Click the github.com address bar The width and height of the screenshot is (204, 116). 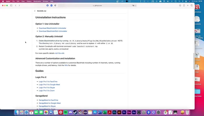pyautogui.click(x=97, y=6)
